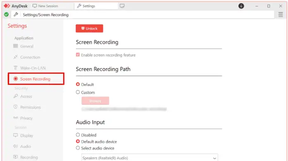Screen dimensions: 288x161
Task: Click the AnyDesk logo icon
Action: [7, 6]
